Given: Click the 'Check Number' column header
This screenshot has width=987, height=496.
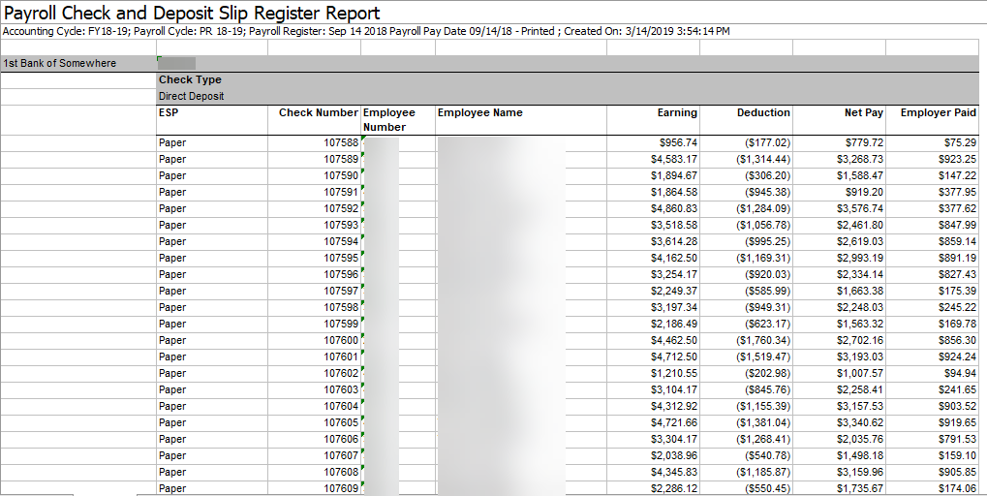Looking at the screenshot, I should click(x=319, y=113).
